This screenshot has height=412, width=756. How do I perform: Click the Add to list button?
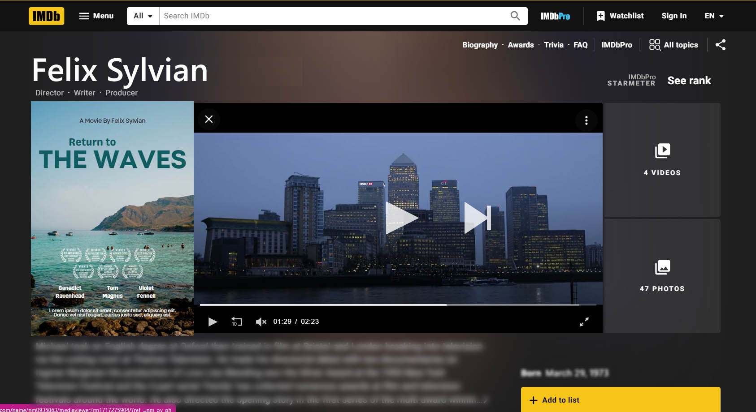(620, 400)
